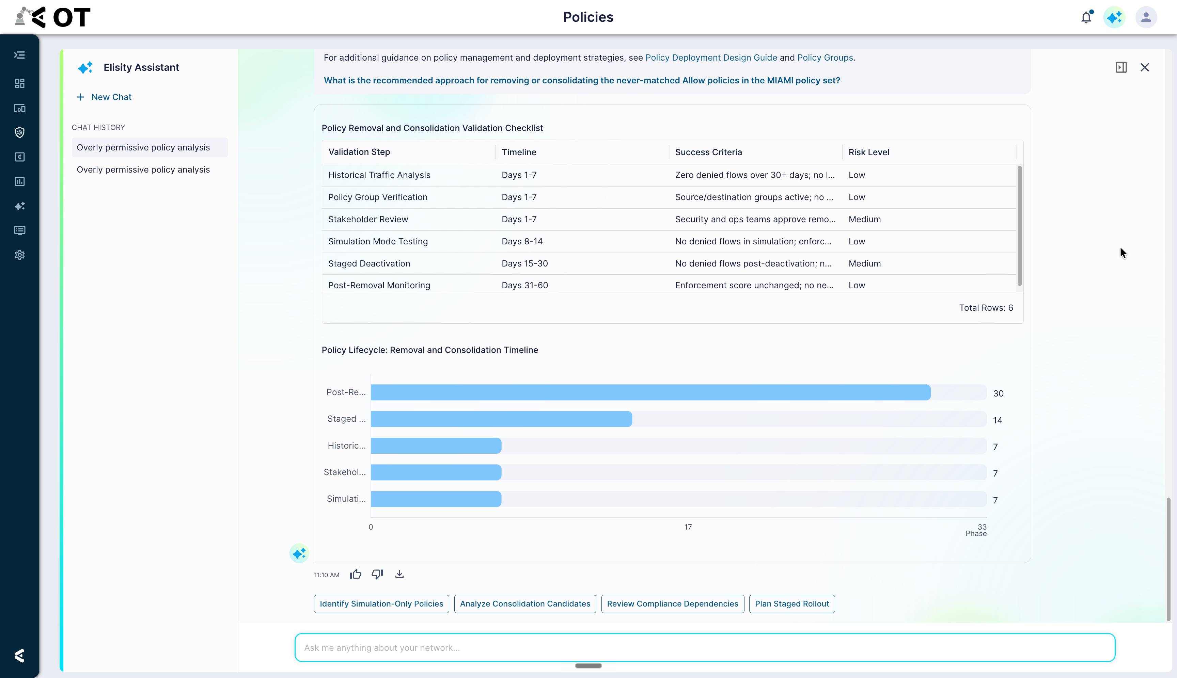
Task: Expand the left navigation menu
Action: tap(19, 55)
